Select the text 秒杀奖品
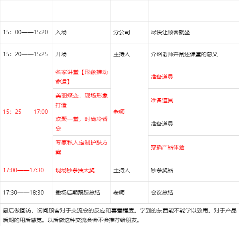Screen dimensions: 239x226 pos(162,170)
